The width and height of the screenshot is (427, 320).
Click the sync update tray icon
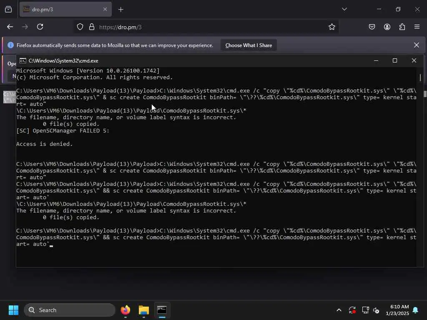click(352, 310)
